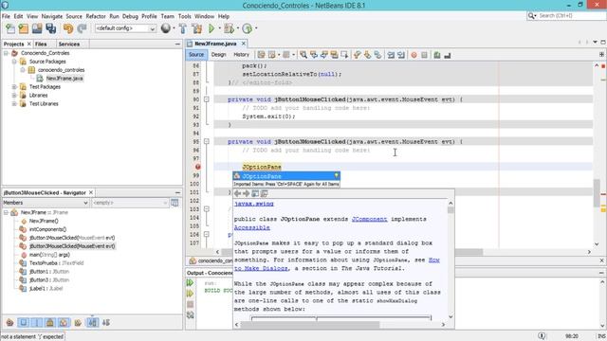607x341 pixels.
Task: Open the JComponent link in javadoc popup
Action: pyautogui.click(x=369, y=219)
